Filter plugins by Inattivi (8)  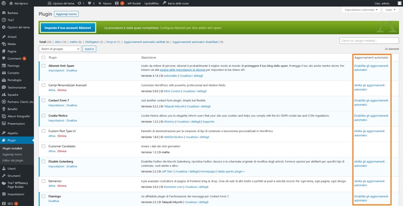[76, 42]
